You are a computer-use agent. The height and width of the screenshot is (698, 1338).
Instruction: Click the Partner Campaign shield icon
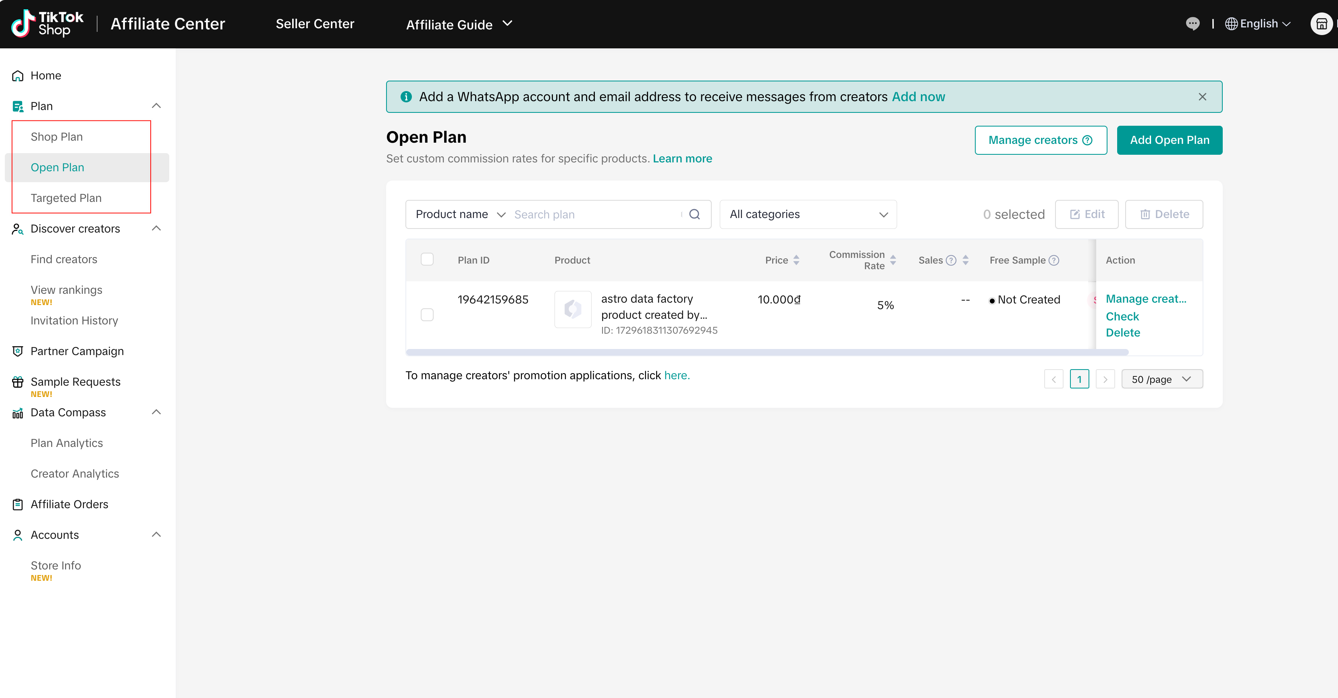18,351
